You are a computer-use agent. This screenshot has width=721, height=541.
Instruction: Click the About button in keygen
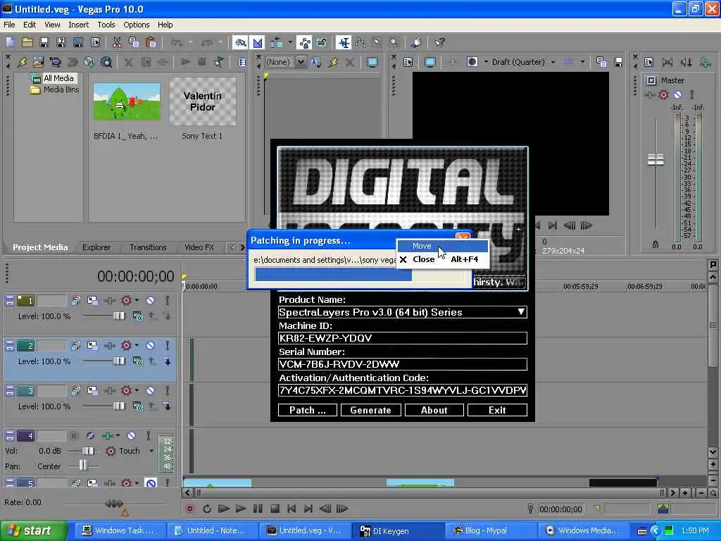(x=434, y=410)
